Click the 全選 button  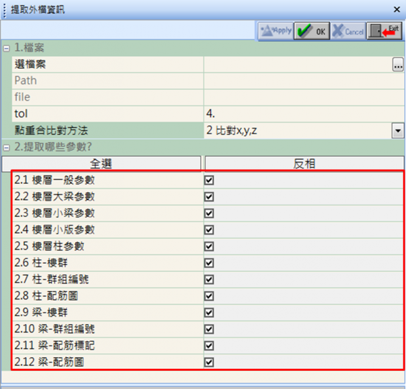click(101, 164)
